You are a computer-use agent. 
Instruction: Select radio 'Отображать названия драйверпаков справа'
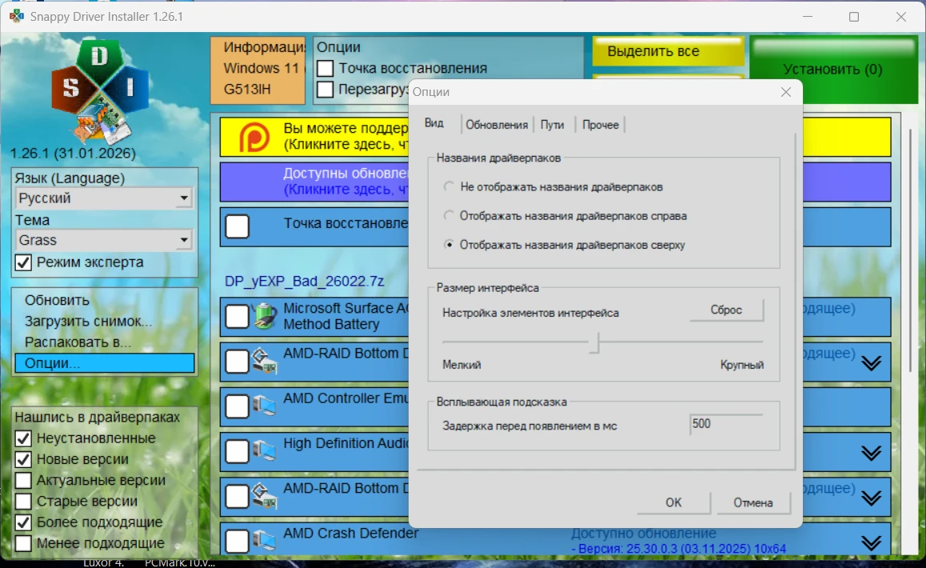coord(448,215)
